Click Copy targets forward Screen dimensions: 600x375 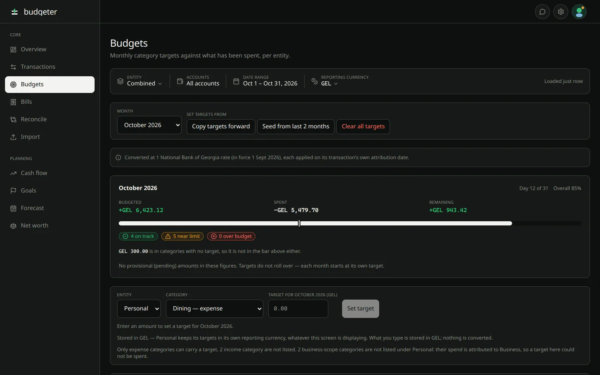[221, 126]
